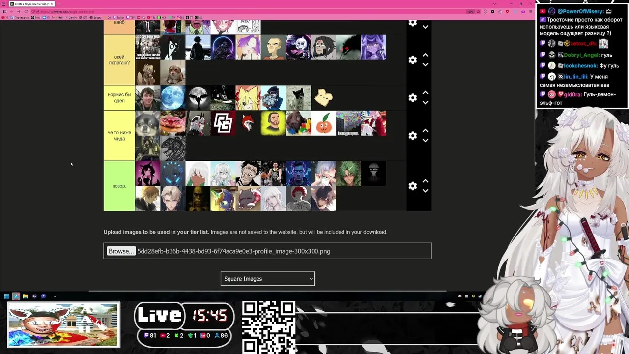Select the red fox logo avatar
This screenshot has height=354, width=629.
tap(248, 123)
